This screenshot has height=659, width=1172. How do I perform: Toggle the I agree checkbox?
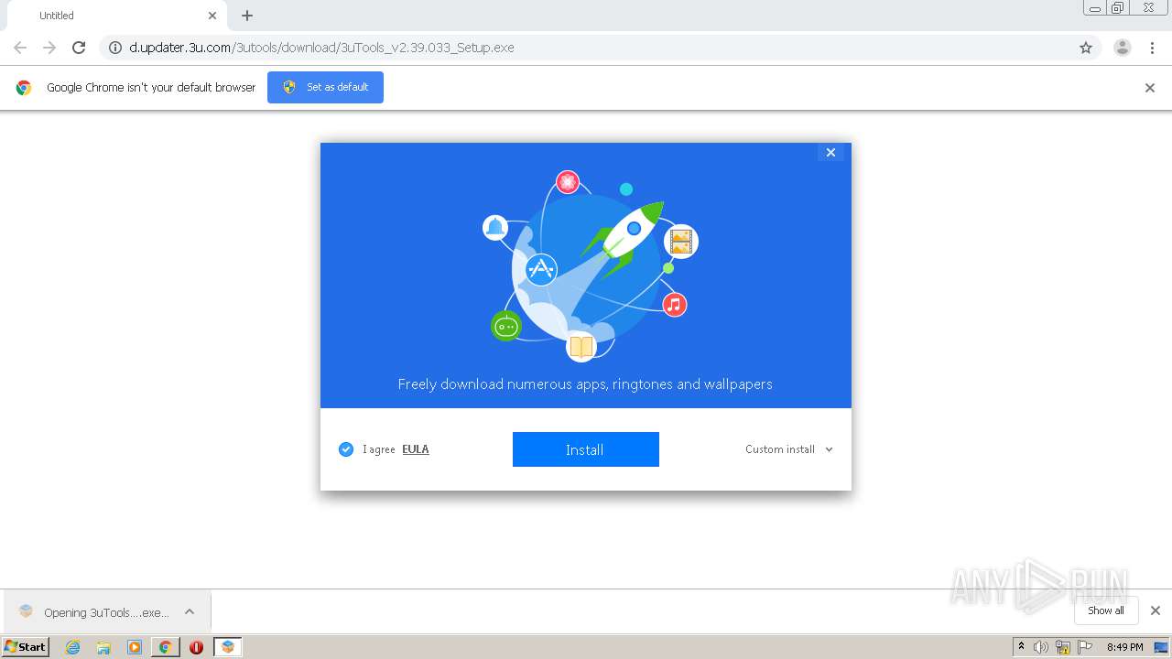point(346,449)
